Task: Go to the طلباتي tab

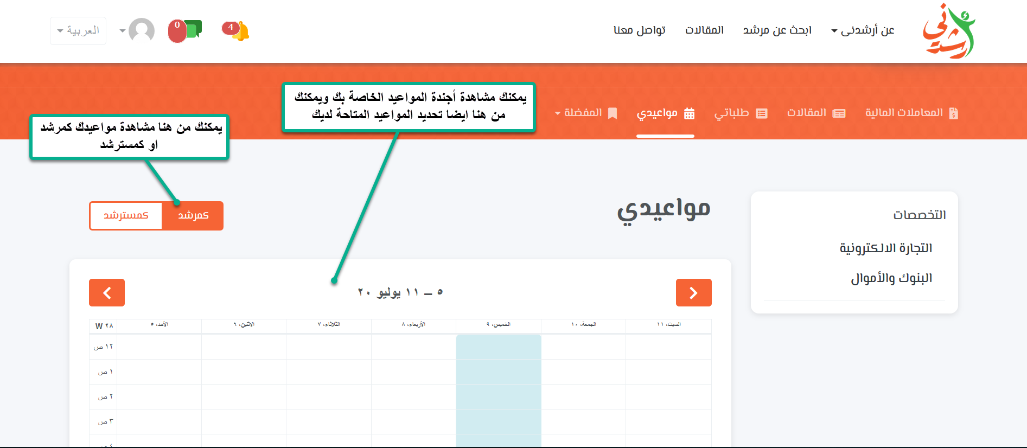Action: [x=731, y=113]
